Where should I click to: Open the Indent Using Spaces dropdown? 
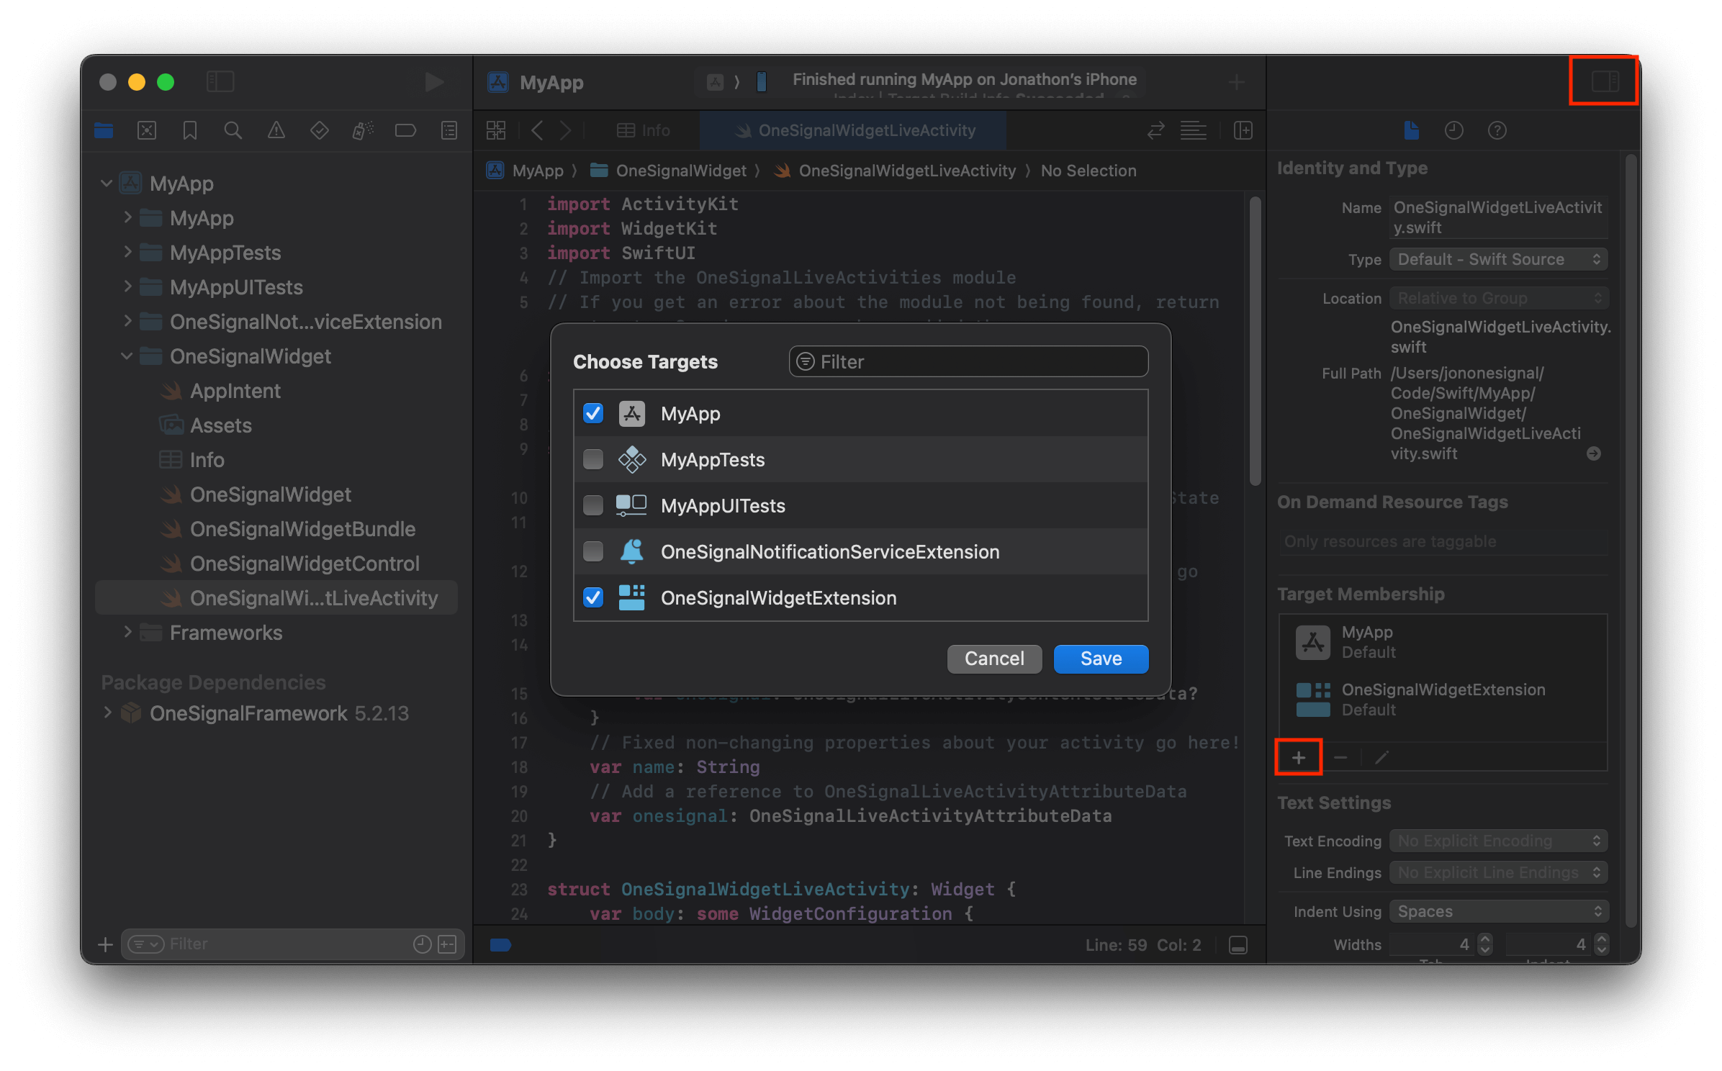(x=1499, y=911)
